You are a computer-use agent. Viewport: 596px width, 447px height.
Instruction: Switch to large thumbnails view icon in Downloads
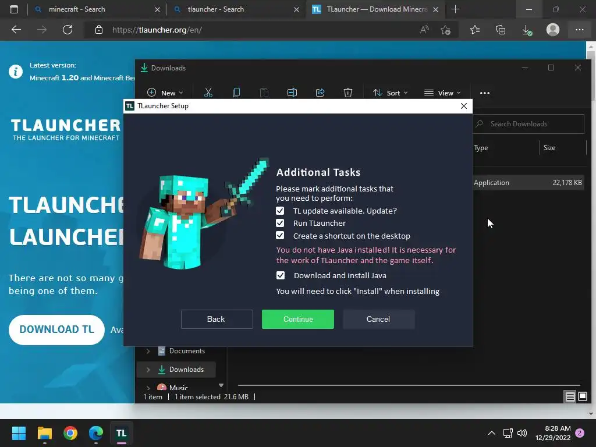tap(582, 397)
